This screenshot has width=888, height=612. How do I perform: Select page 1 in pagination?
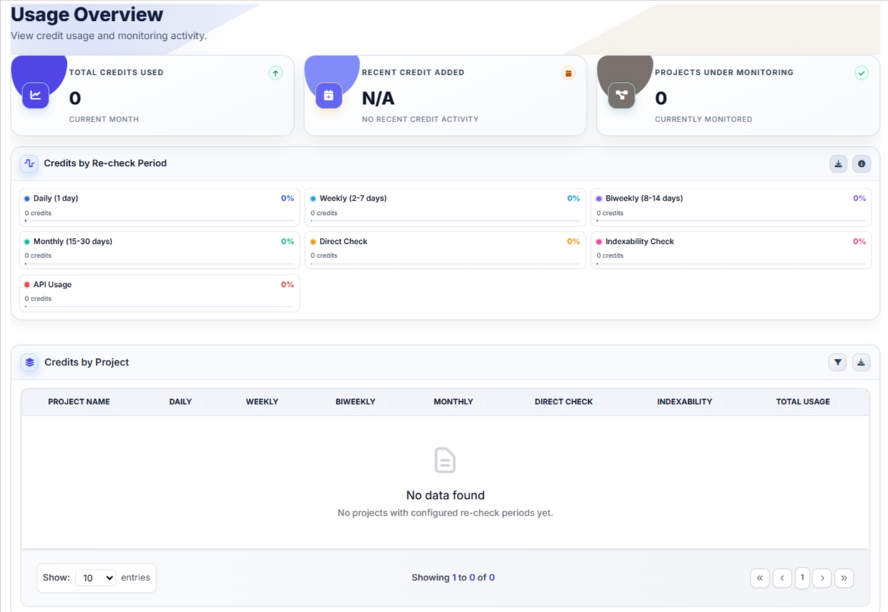pyautogui.click(x=802, y=577)
